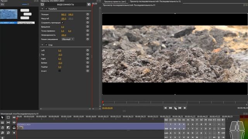Click add video effect icon left of ВИДЕОЭФФЕКТЫ
This screenshot has width=248, height=139.
42,5
